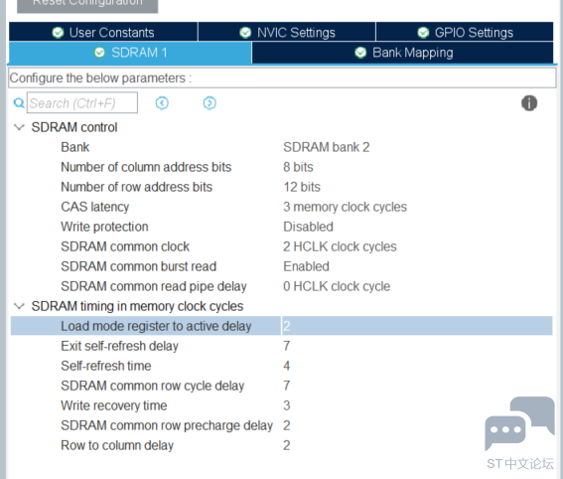The width and height of the screenshot is (563, 479).
Task: Edit Write recovery time value 3
Action: click(x=287, y=405)
